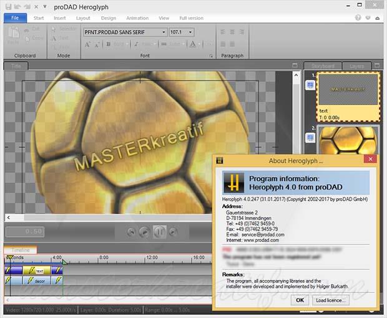The image size is (387, 318).
Task: Click the green range end marker
Action: tap(64, 261)
